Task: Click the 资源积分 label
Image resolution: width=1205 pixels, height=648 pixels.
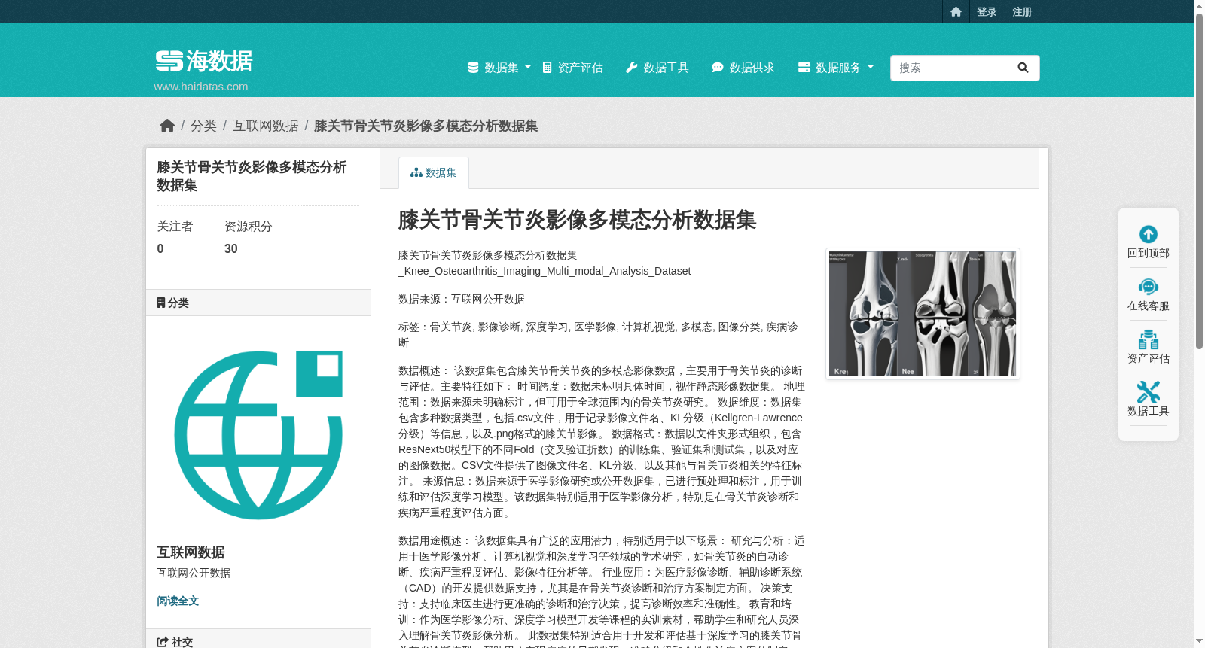Action: tap(249, 227)
